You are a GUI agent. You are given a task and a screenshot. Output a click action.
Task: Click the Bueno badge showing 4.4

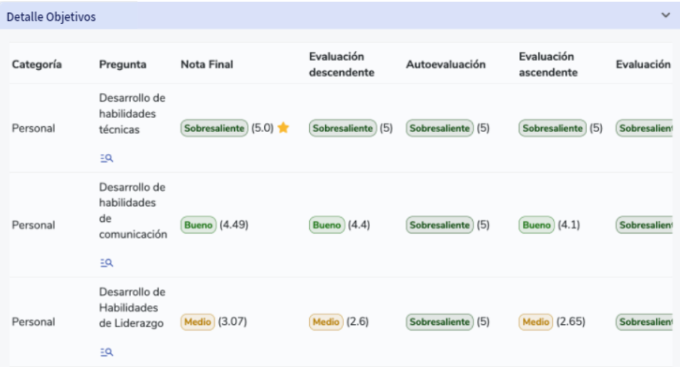327,225
